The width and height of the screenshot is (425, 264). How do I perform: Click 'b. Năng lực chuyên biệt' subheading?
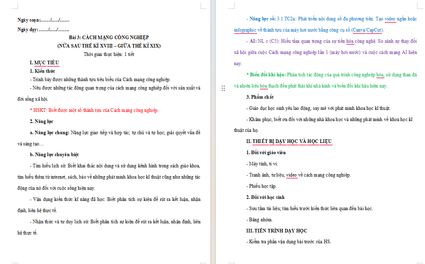54,155
